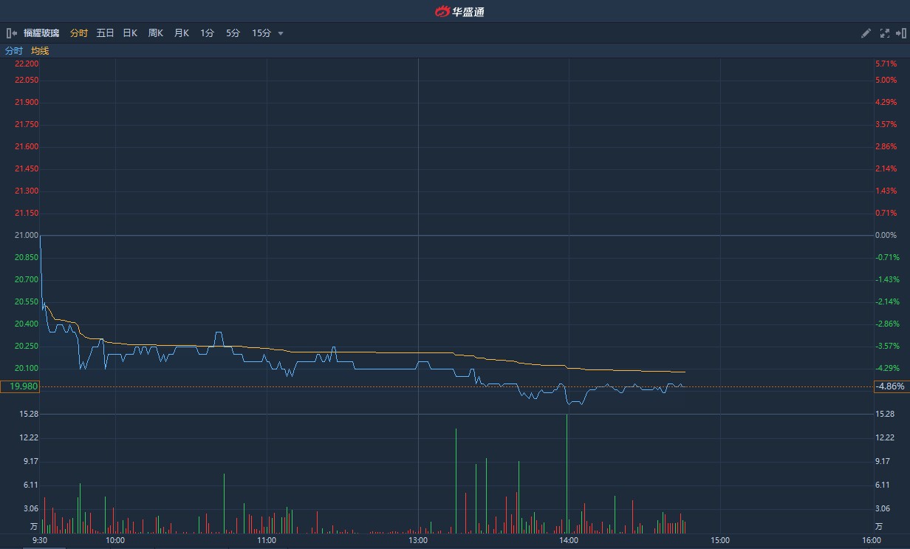Click the -4.86% change label
The image size is (910, 549).
(890, 386)
